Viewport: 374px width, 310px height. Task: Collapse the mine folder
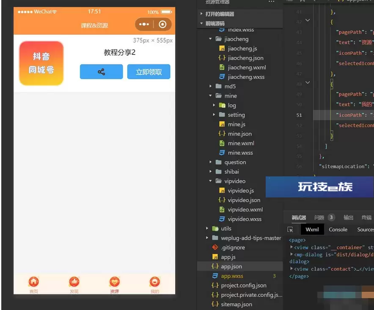click(x=210, y=96)
